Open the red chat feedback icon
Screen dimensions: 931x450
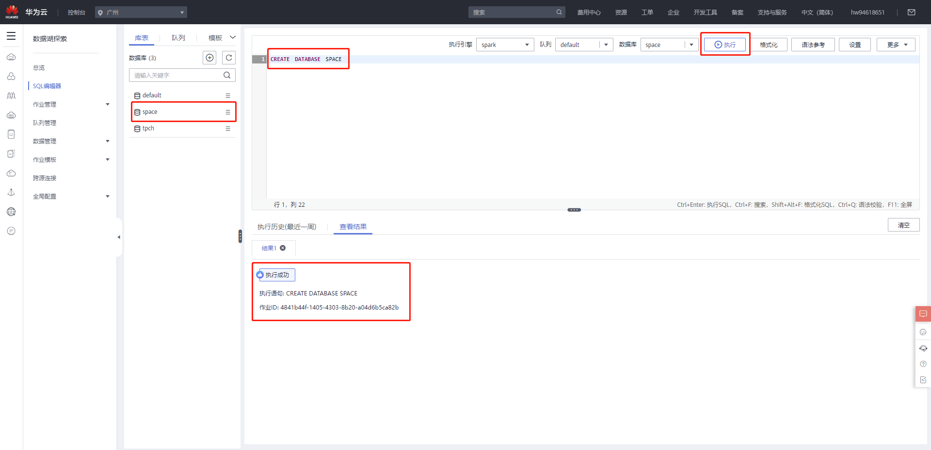(923, 314)
